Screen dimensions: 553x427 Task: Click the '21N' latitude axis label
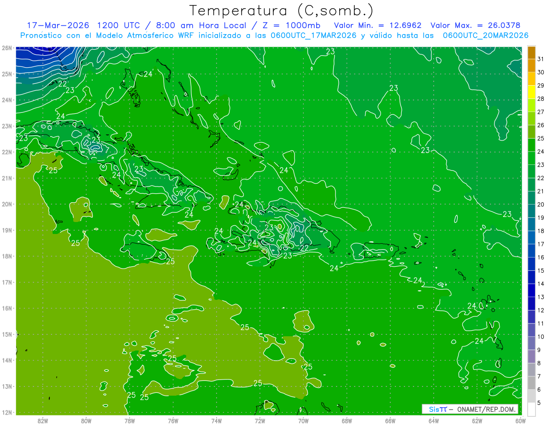point(7,178)
